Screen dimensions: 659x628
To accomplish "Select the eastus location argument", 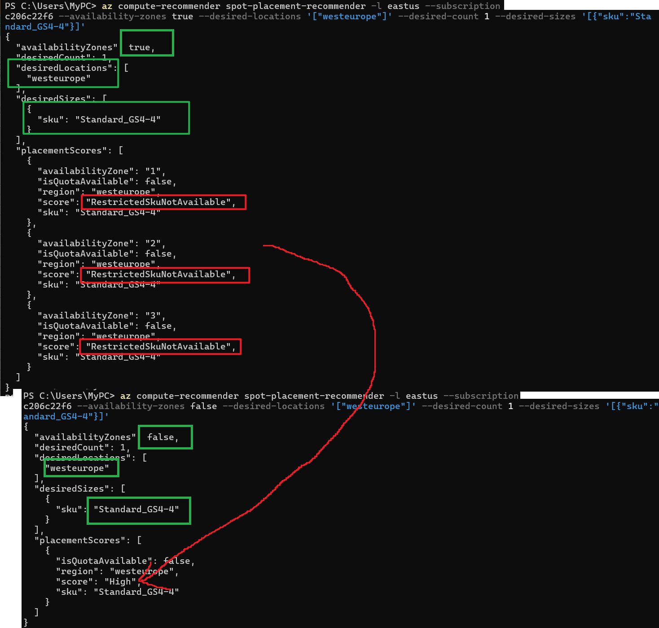I will tap(403, 6).
